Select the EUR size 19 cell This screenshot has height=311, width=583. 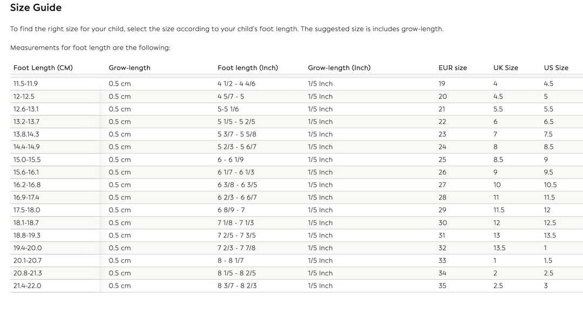pyautogui.click(x=442, y=84)
